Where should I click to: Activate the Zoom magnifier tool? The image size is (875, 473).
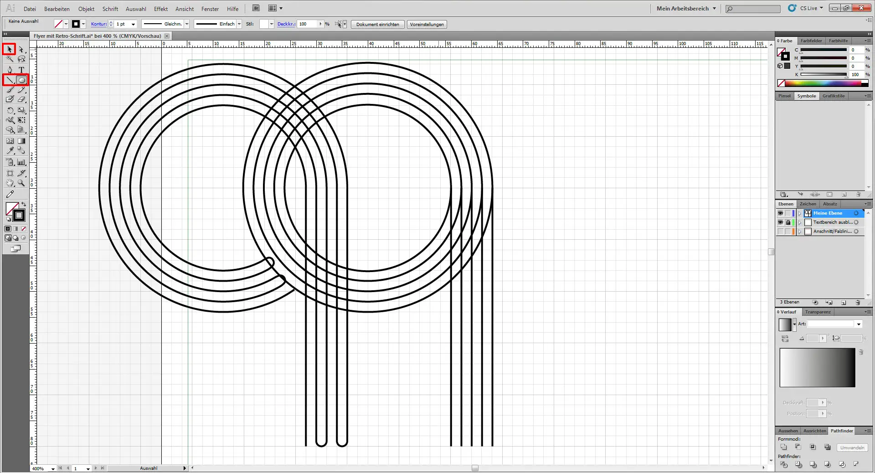point(21,183)
